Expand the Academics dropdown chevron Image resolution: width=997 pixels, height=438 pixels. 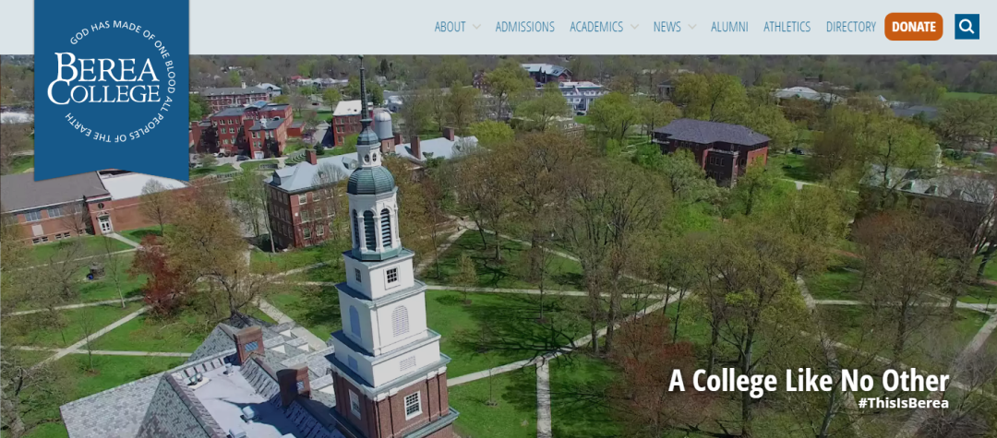(x=634, y=27)
